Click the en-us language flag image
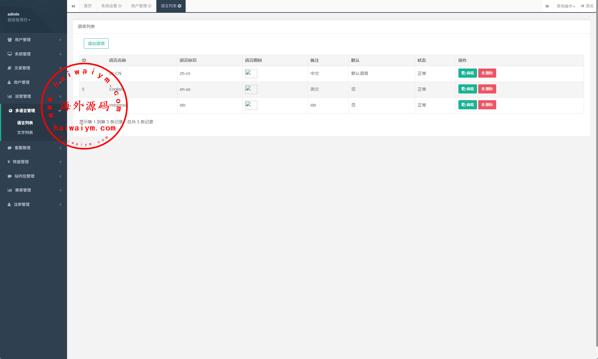Screen dimensions: 598x359 point(251,89)
